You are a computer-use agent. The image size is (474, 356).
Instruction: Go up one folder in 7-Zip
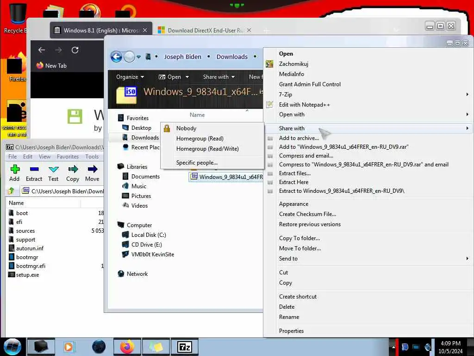(12, 191)
